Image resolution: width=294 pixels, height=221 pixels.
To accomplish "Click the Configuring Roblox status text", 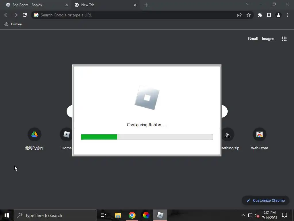I will pos(147,125).
